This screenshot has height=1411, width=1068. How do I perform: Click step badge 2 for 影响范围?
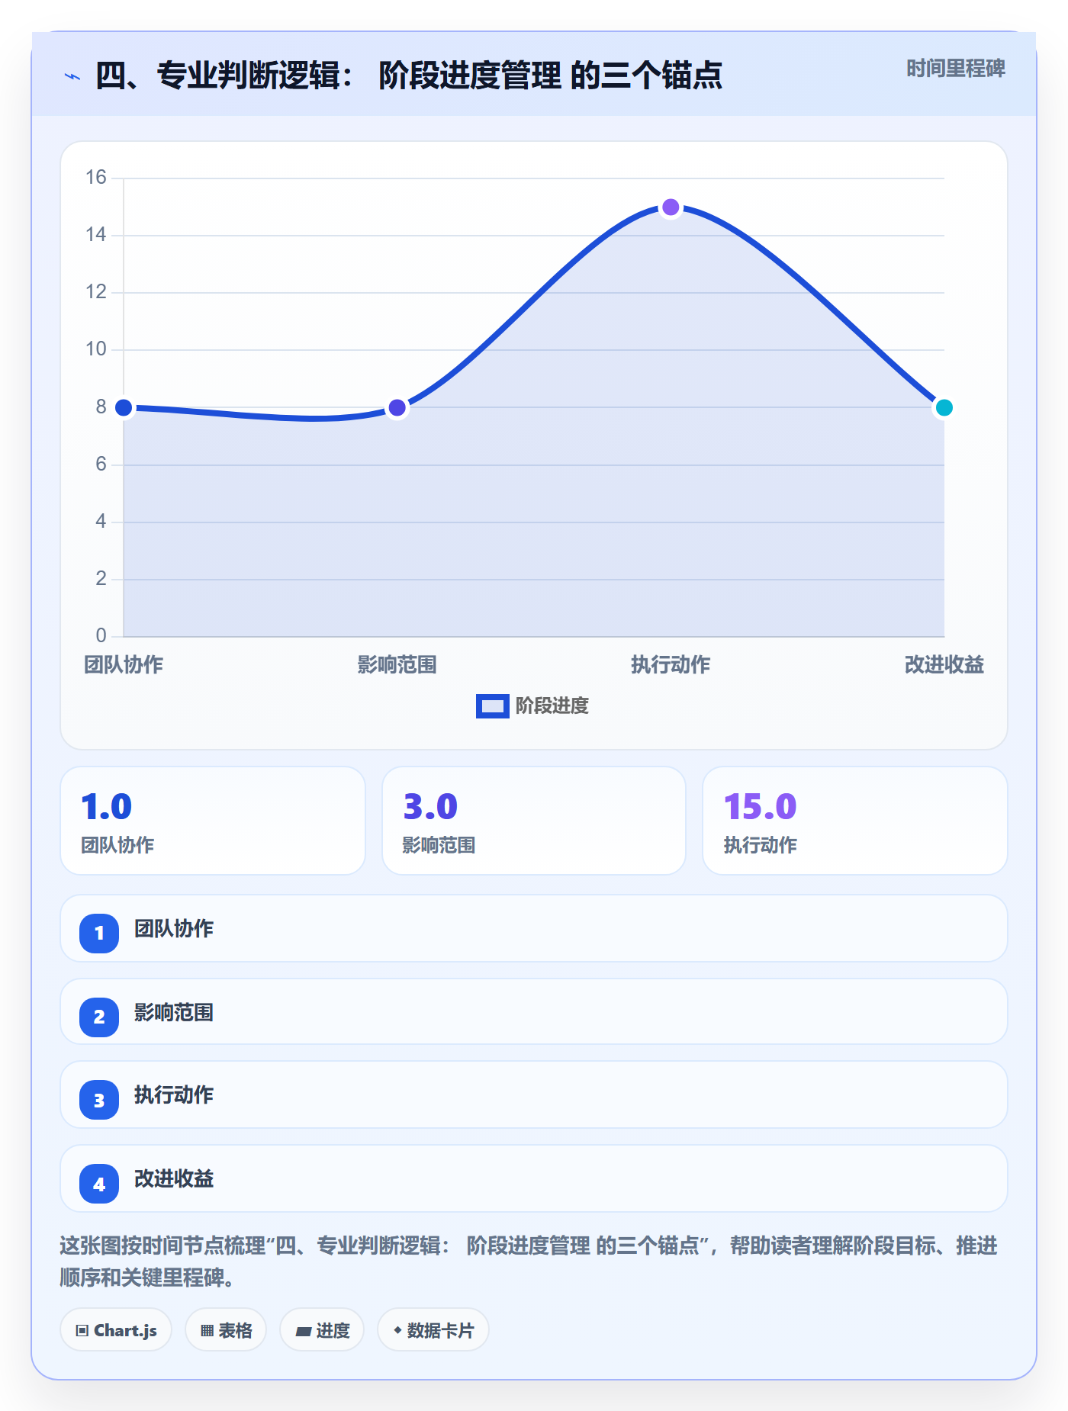[x=99, y=1017]
